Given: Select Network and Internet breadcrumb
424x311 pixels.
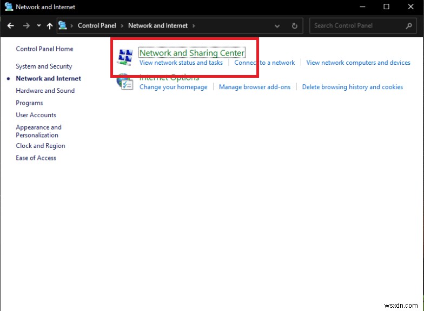Looking at the screenshot, I should (x=158, y=25).
